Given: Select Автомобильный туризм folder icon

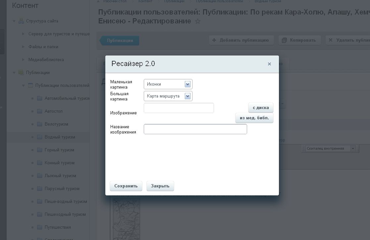Looking at the screenshot, I should (x=40, y=98).
